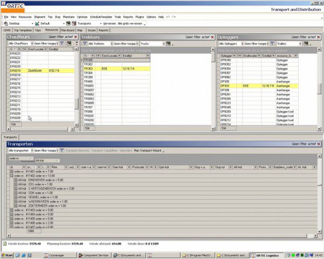The height and width of the screenshot is (259, 324).
Task: Click the Start button on the taskbar
Action: pos(9,255)
